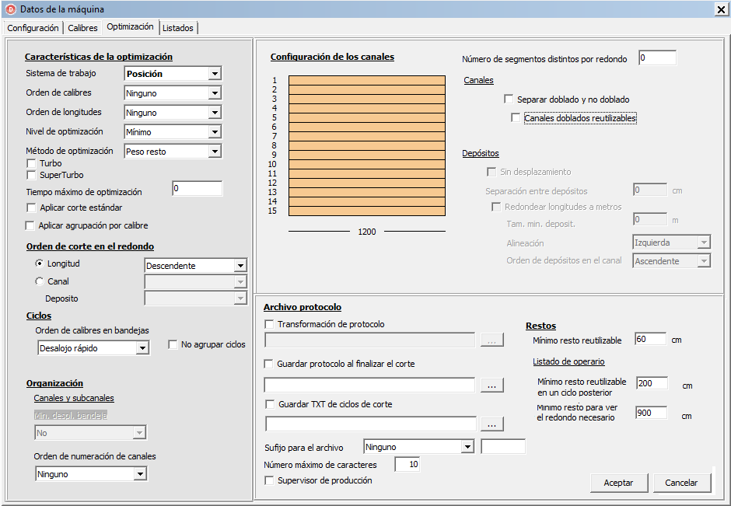
Task: Click the Mínimo resto reutilizable field showing 60
Action: tap(650, 339)
